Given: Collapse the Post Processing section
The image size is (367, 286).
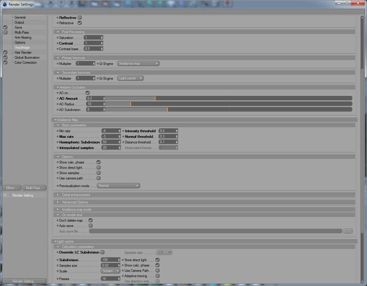Looking at the screenshot, I should pyautogui.click(x=58, y=32).
